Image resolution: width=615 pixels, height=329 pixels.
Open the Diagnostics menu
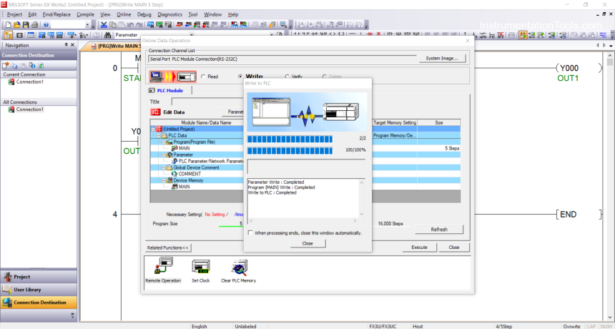pos(169,14)
